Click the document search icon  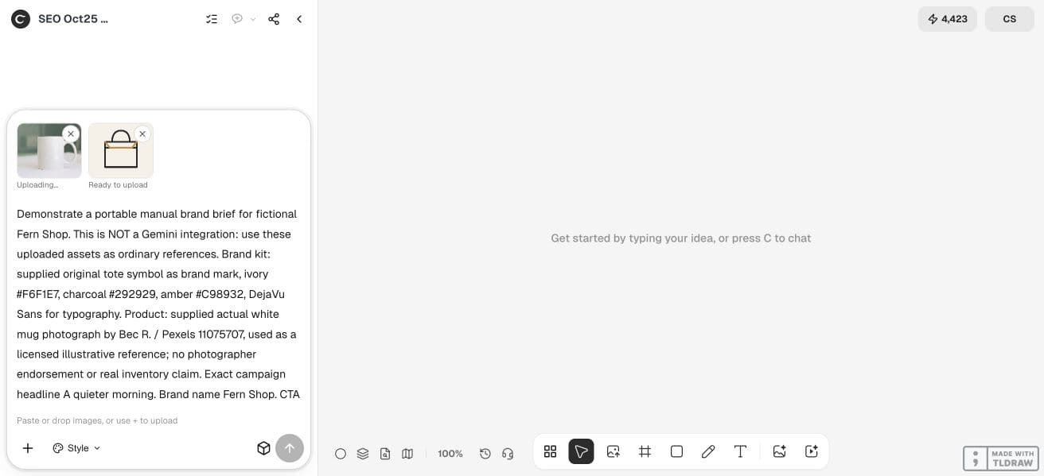(385, 453)
